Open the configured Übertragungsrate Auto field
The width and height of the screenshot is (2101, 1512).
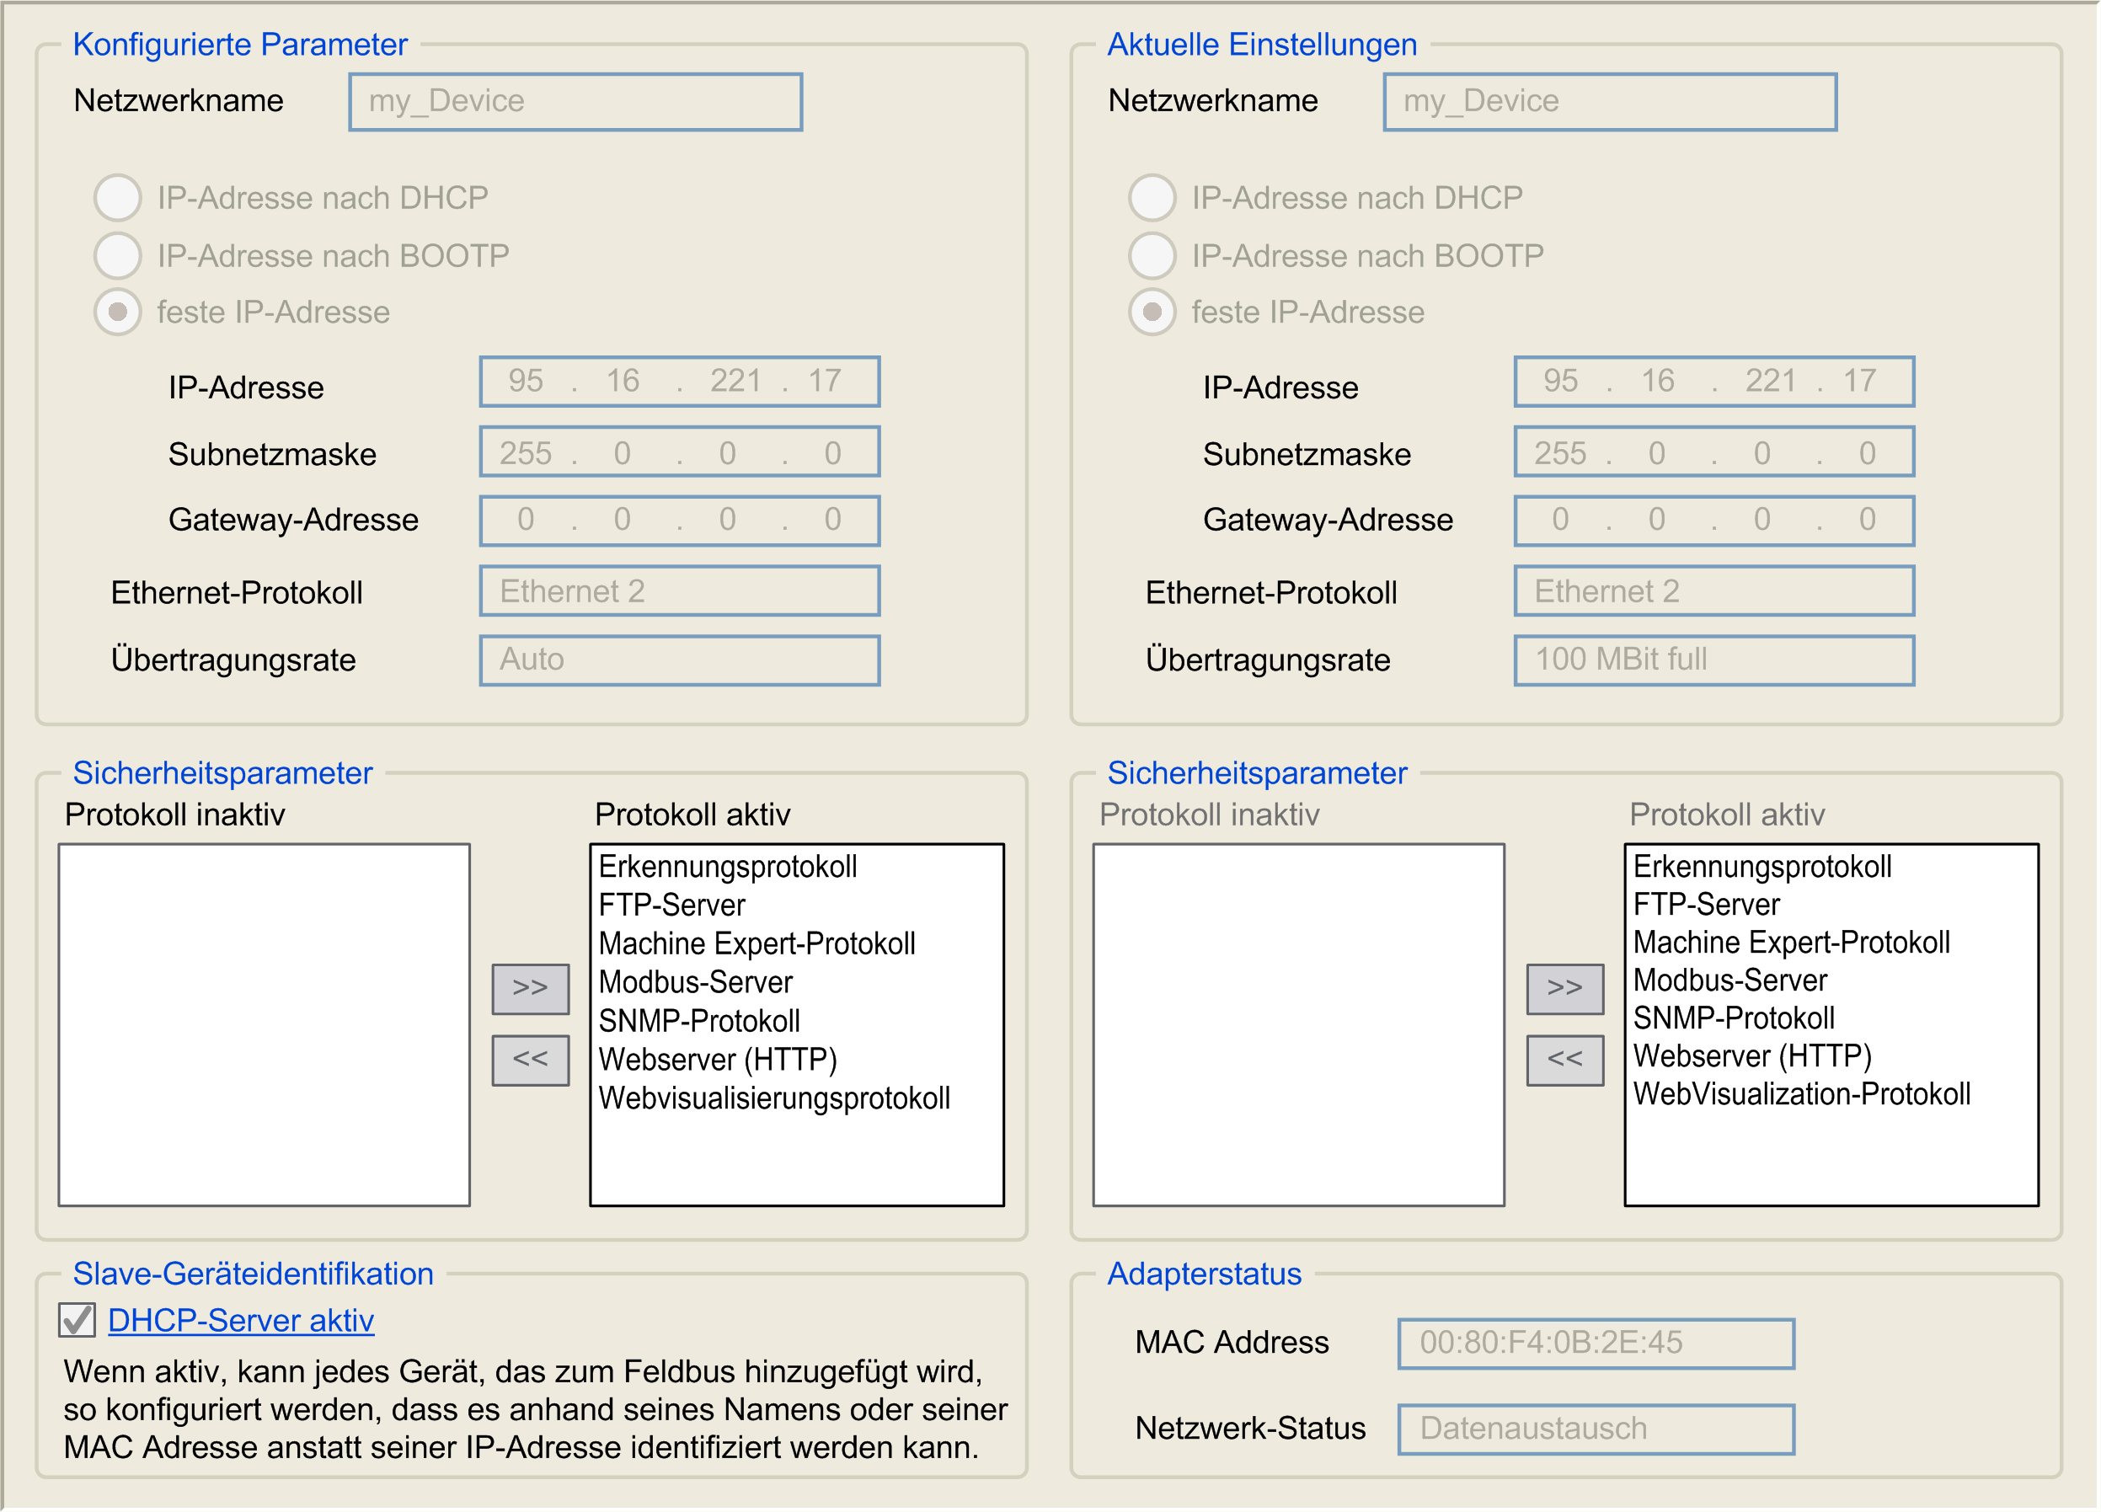click(x=679, y=660)
